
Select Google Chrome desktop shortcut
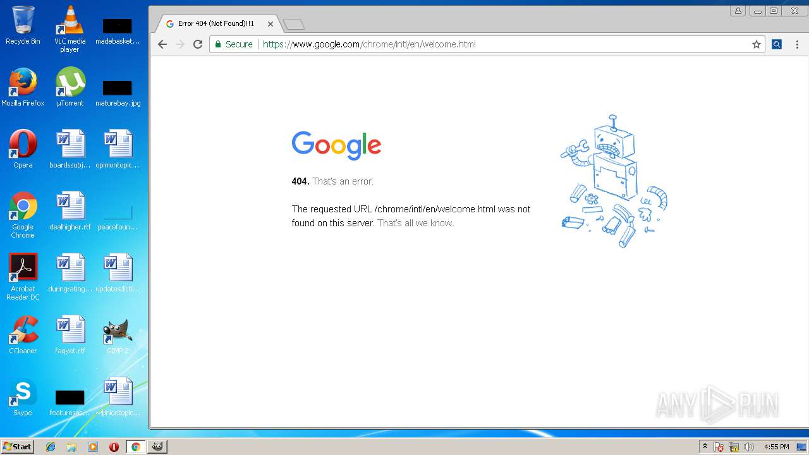23,215
